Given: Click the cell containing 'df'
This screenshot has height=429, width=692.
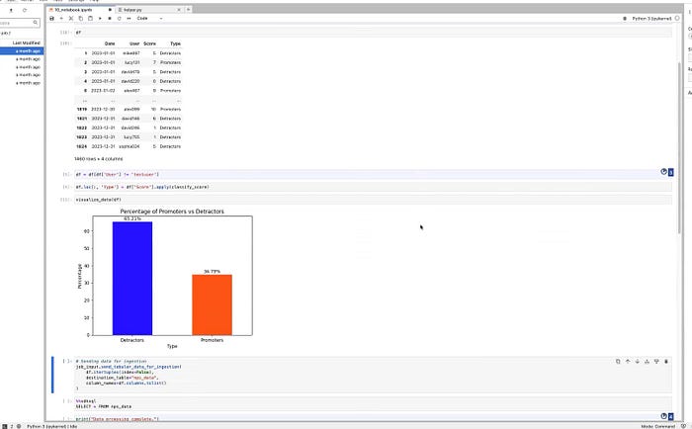Looking at the screenshot, I should click(x=373, y=33).
